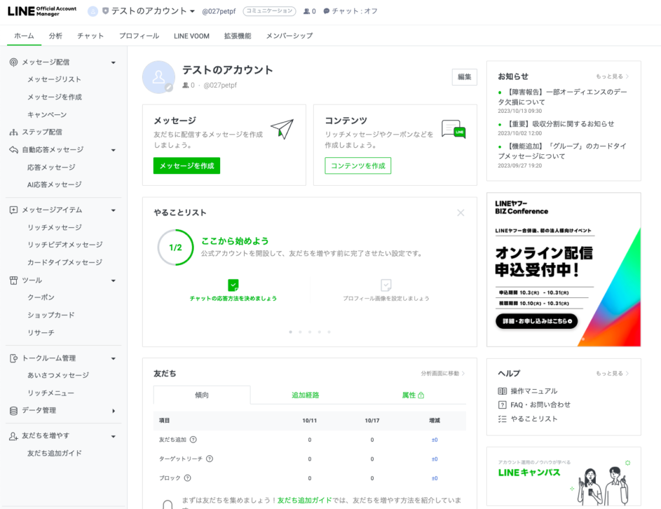
Task: Click the last carousel pagination dot
Action: click(329, 332)
